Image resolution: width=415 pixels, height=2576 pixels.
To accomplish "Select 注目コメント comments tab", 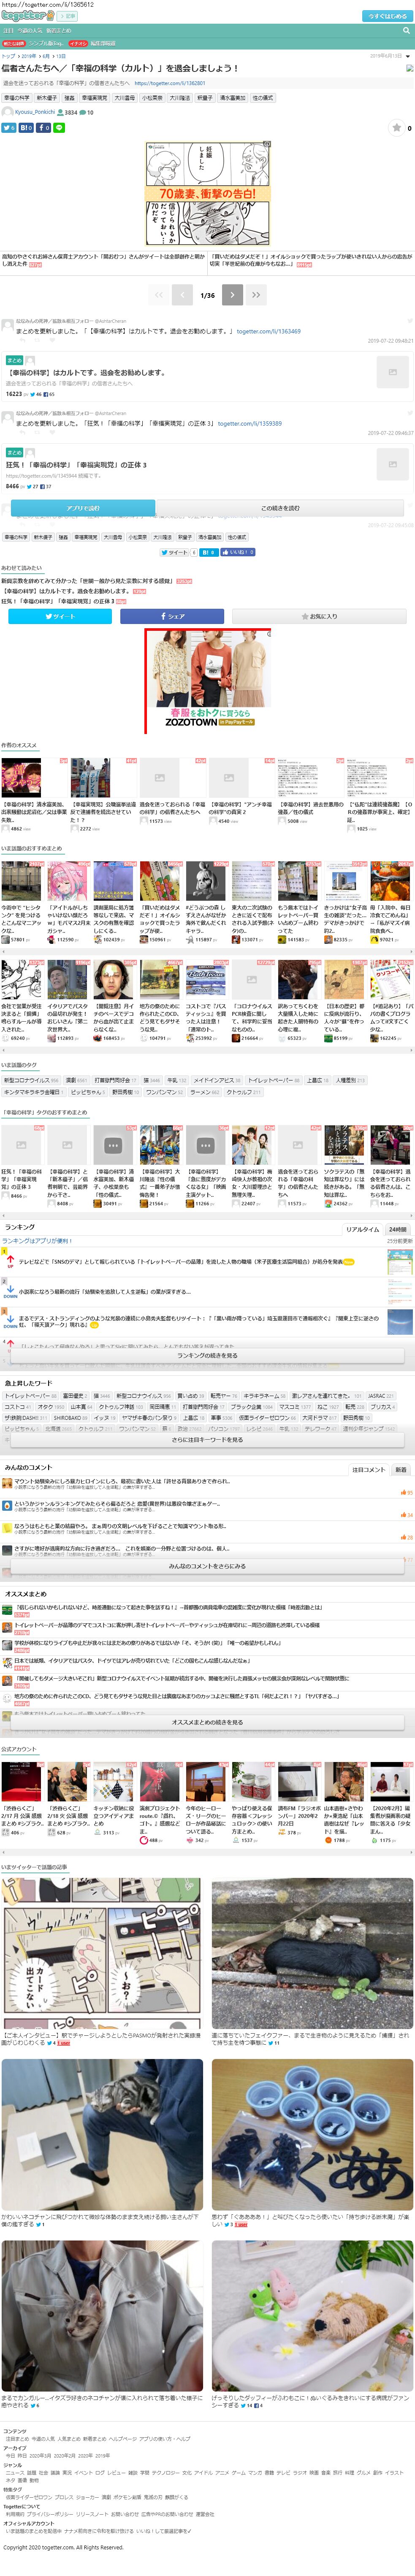I will click(368, 1469).
